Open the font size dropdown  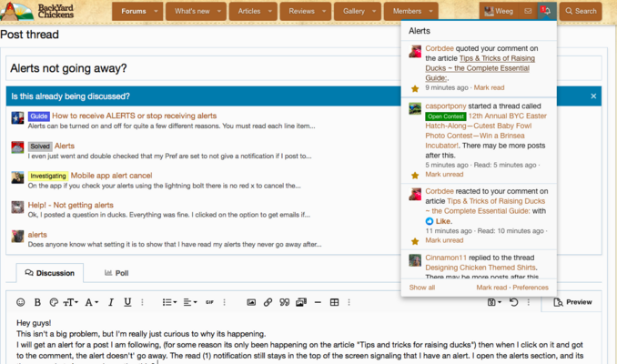(x=71, y=302)
